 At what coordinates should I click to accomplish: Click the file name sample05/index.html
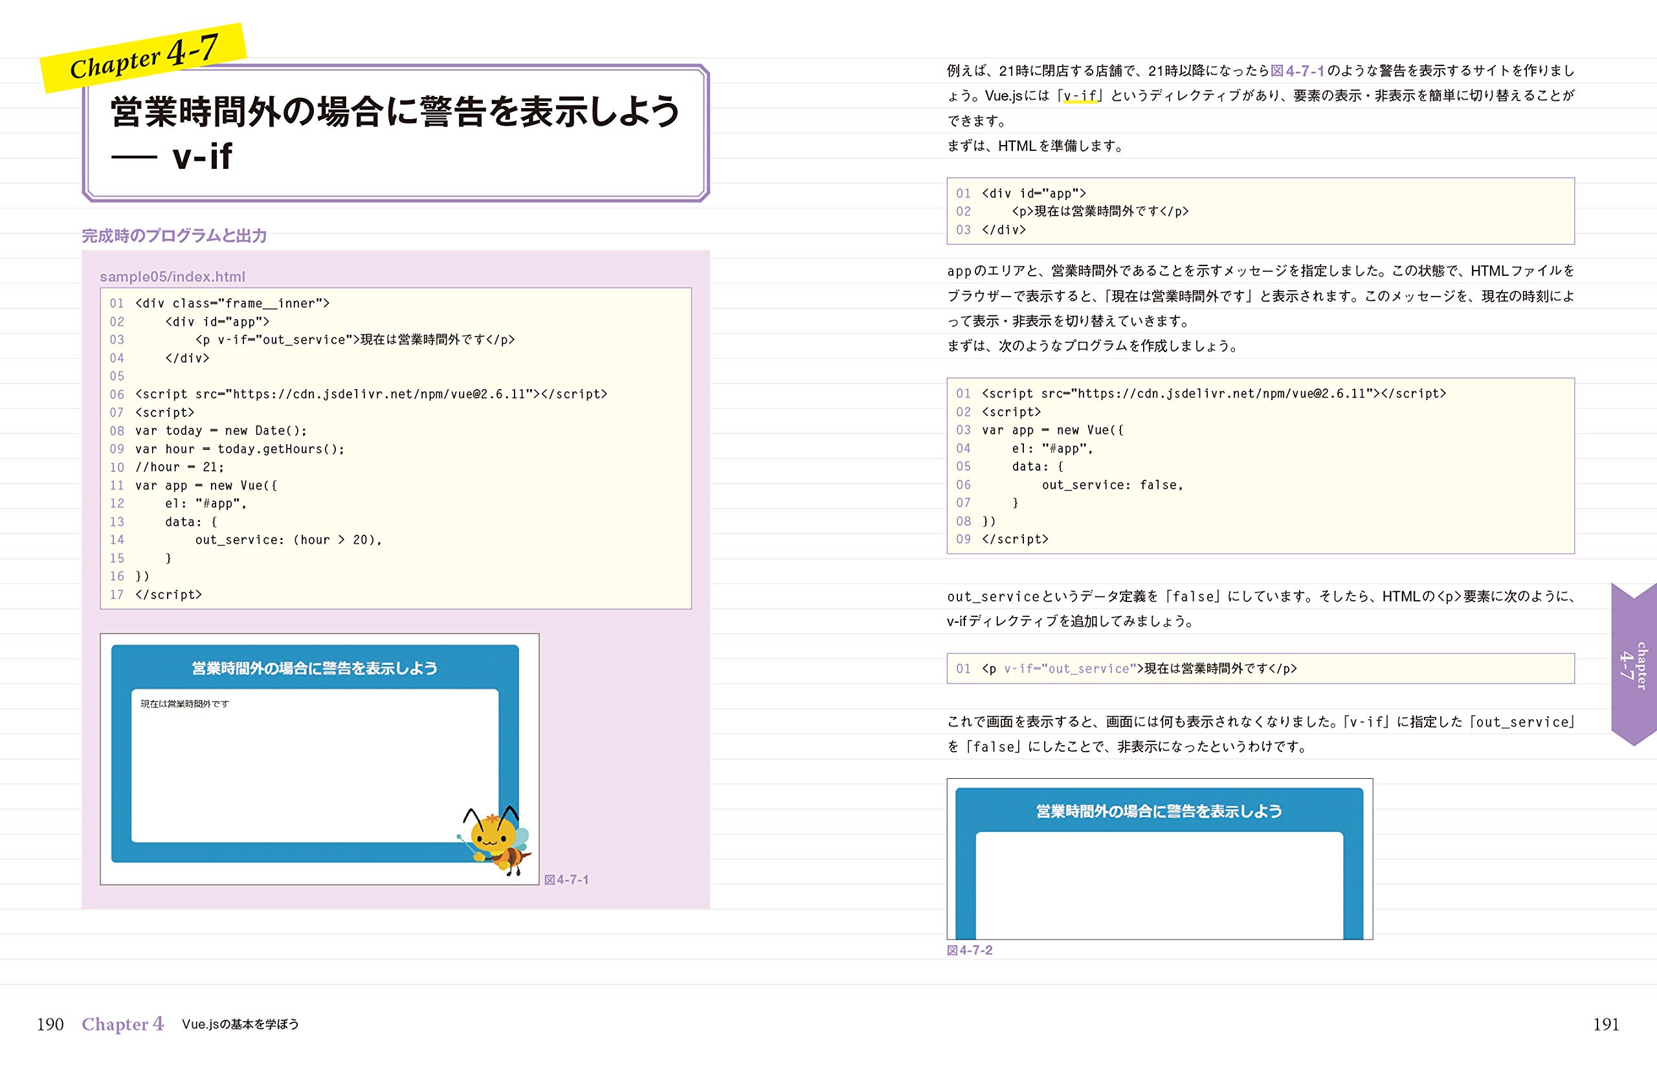coord(172,276)
